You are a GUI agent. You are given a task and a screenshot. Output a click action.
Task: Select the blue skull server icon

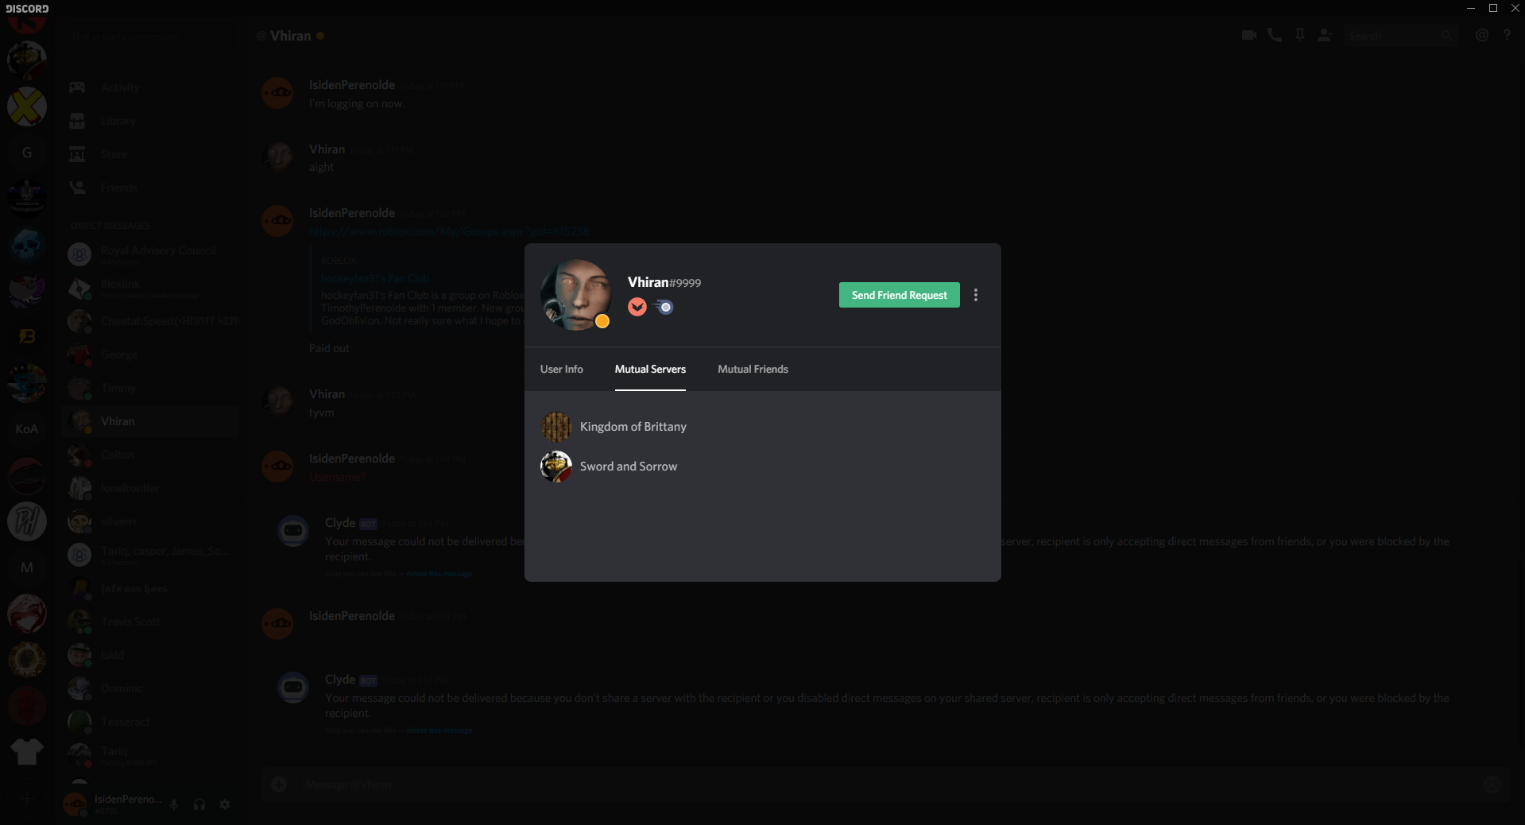point(27,245)
